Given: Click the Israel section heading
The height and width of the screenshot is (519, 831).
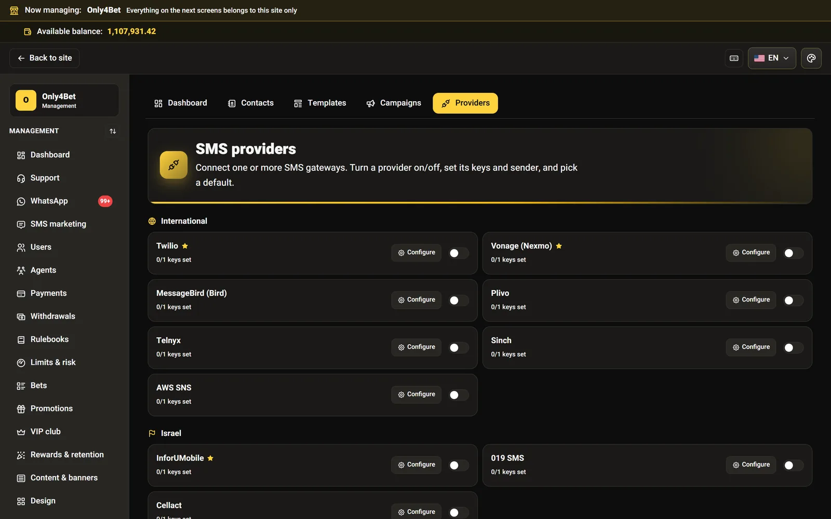Looking at the screenshot, I should tap(171, 433).
